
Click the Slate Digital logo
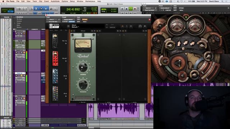54,26
